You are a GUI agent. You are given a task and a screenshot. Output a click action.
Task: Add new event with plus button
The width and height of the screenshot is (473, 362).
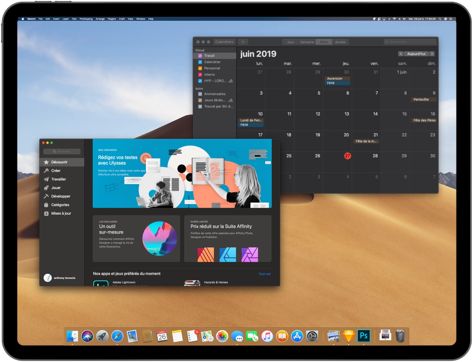[x=243, y=42]
